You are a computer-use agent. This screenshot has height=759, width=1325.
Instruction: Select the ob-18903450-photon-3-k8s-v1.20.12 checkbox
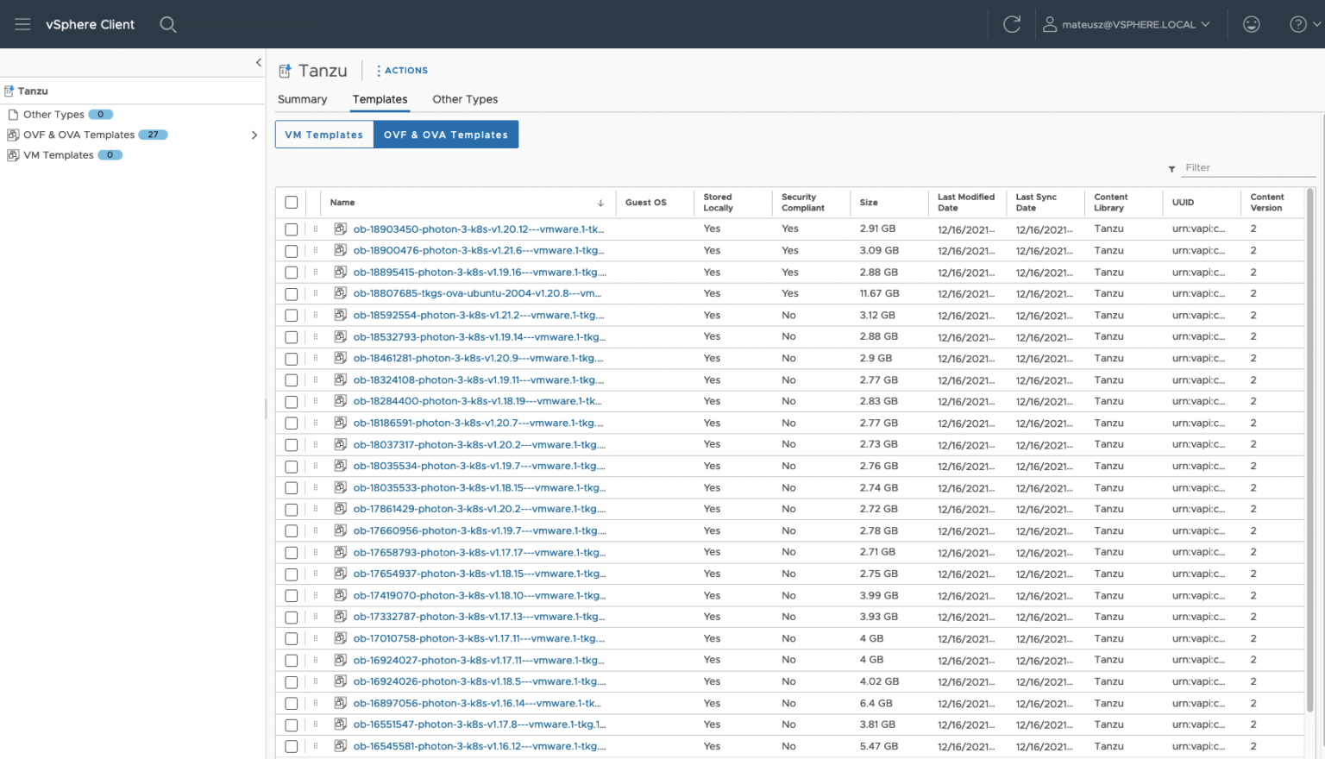click(291, 229)
